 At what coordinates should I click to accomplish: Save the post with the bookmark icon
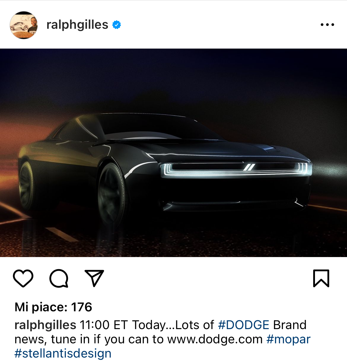[x=321, y=278]
